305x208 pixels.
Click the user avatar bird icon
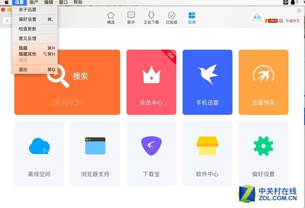pyautogui.click(x=257, y=18)
